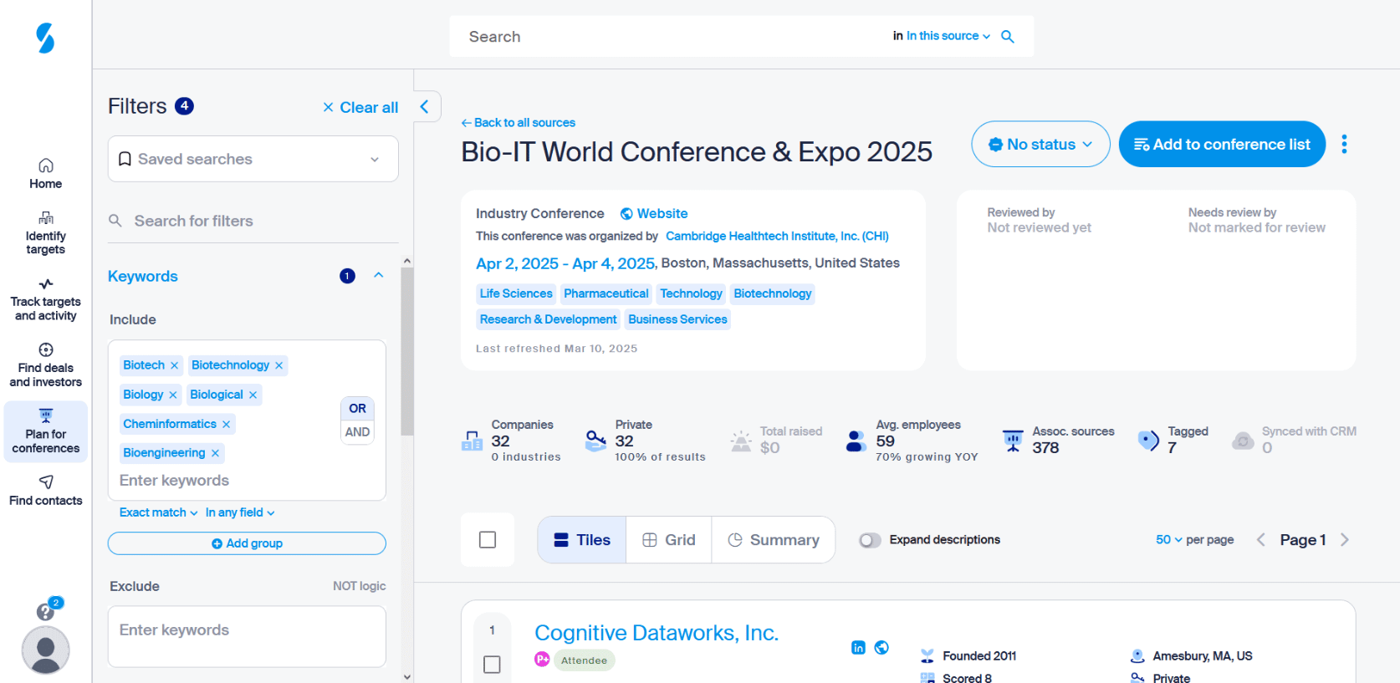Remove the Biological keyword tag

pos(253,395)
